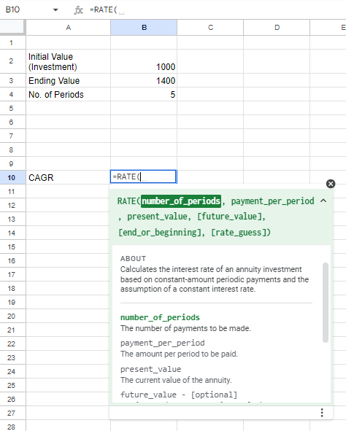
Task: Click the help panel scrollbar
Action: pyautogui.click(x=325, y=303)
